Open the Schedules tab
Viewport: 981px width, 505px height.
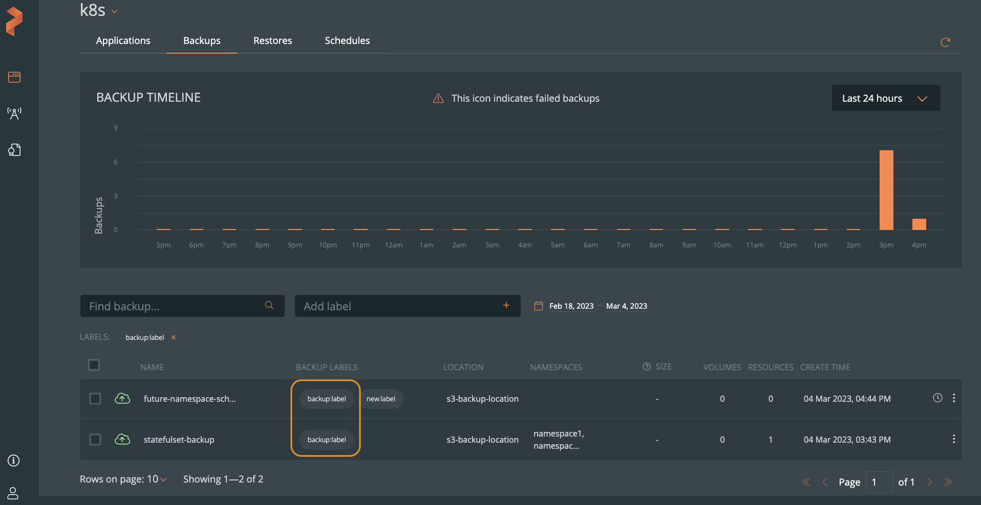pos(347,41)
